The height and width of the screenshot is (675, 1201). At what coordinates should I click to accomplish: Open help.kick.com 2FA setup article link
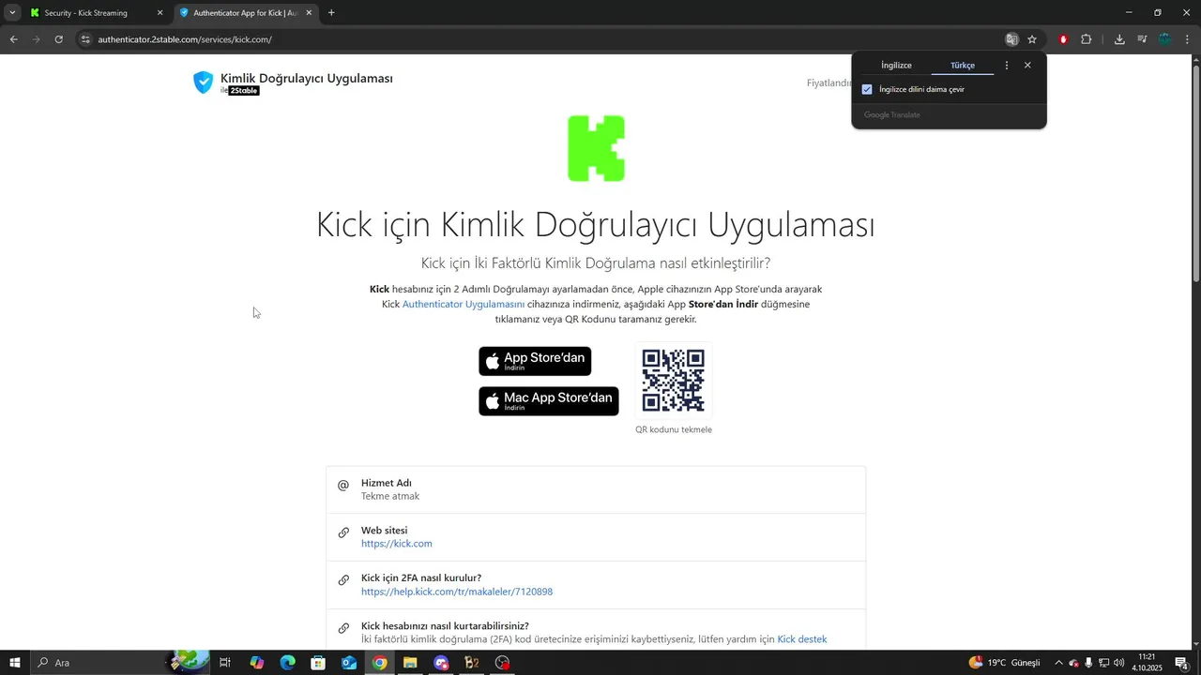457,592
